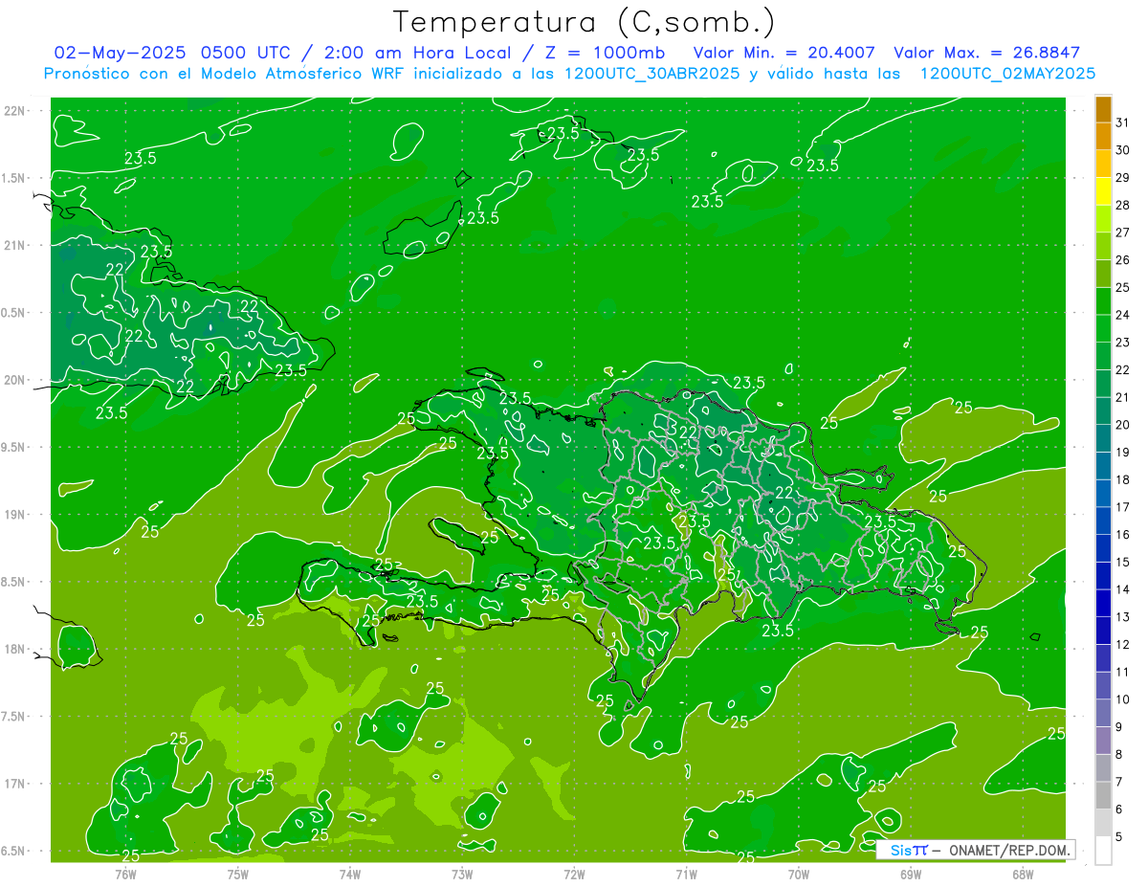Click the 73W longitude axis label

point(462,875)
